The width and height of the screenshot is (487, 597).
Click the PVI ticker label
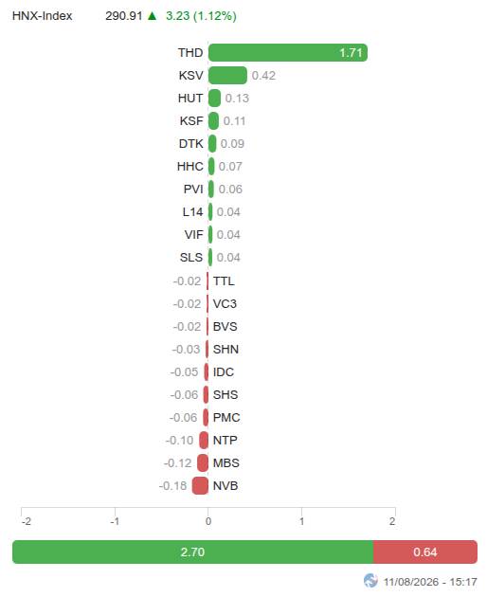tap(193, 190)
